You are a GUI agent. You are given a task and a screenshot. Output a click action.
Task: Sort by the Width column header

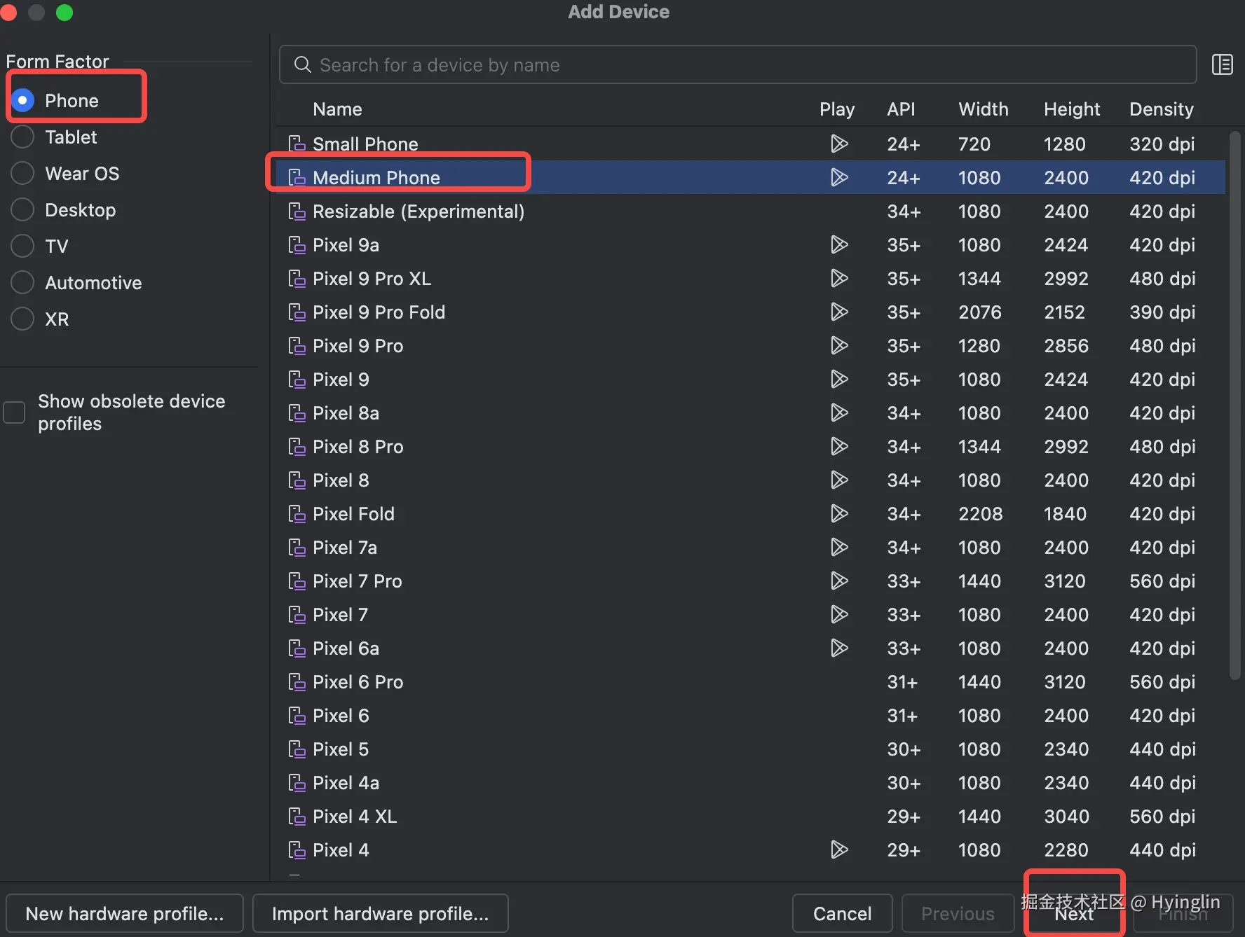(x=984, y=109)
